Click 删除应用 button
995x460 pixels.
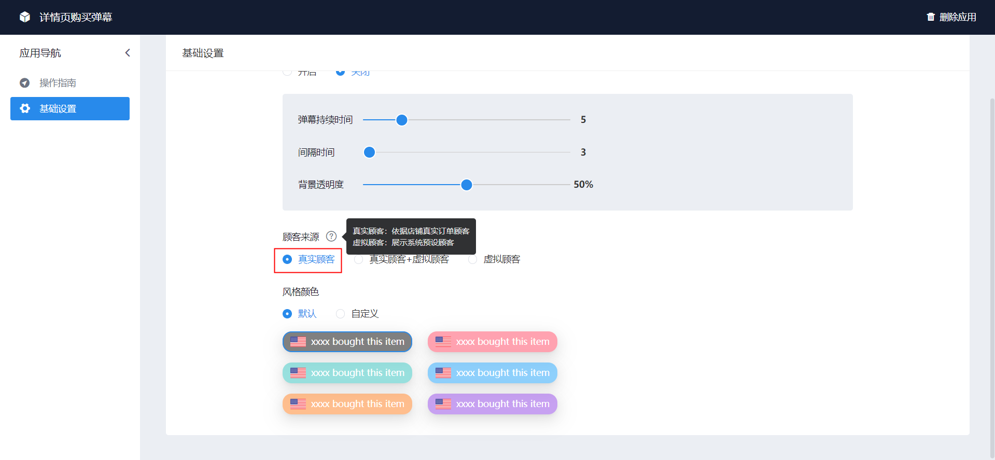[x=951, y=17]
